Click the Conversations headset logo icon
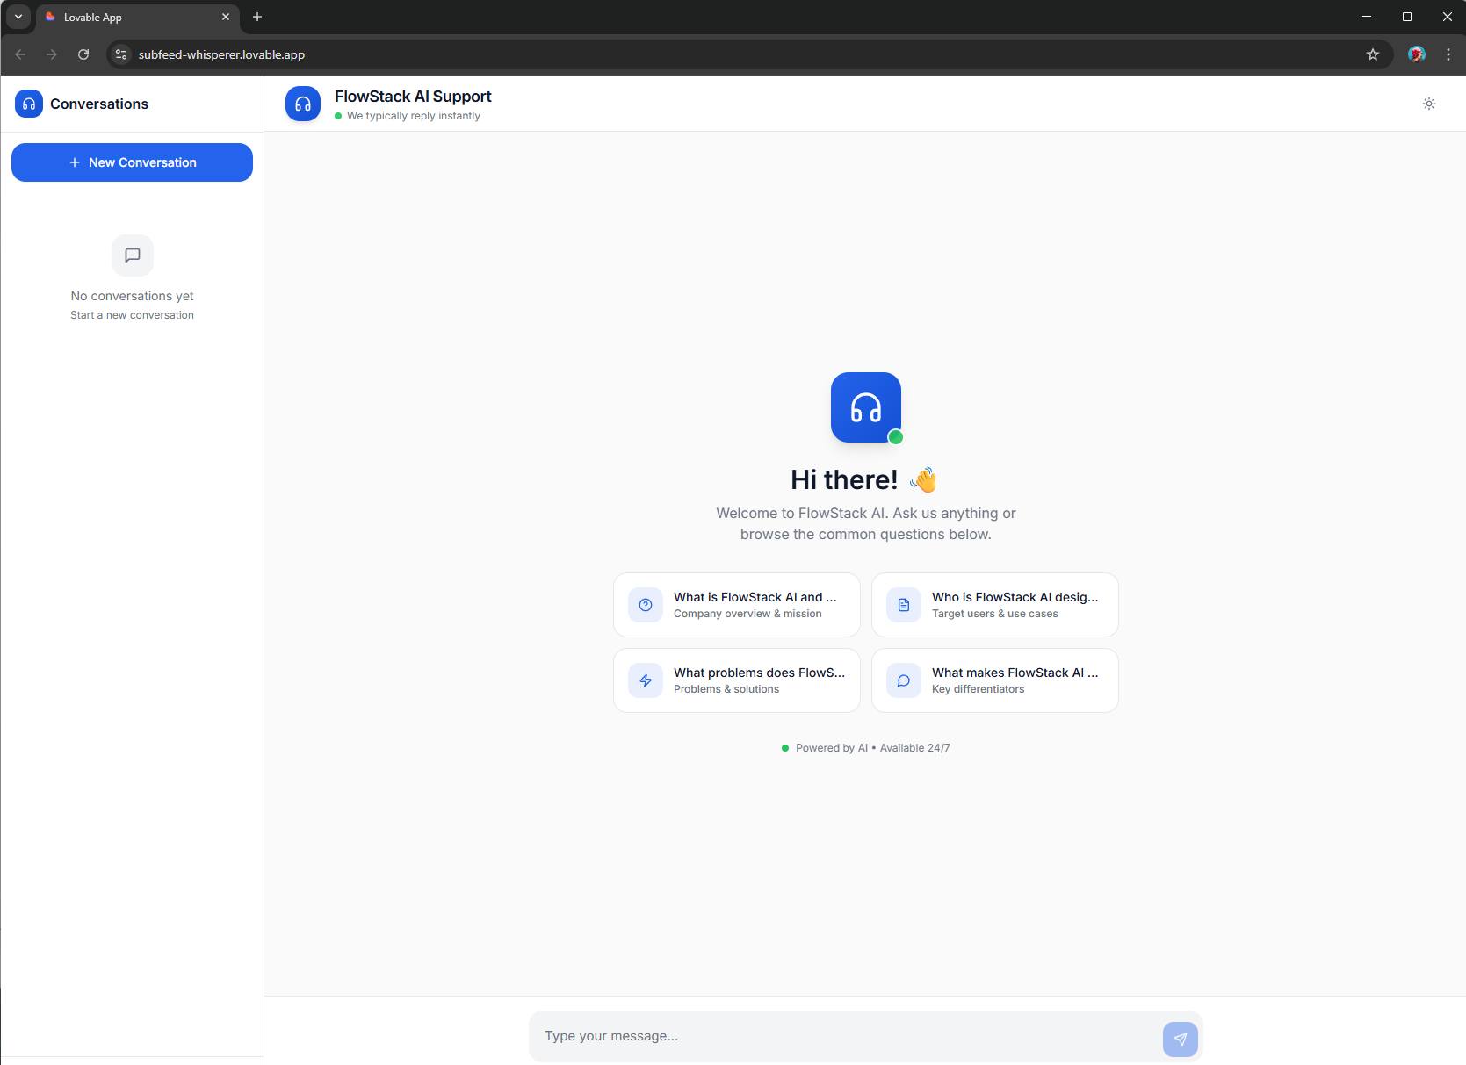Image resolution: width=1466 pixels, height=1065 pixels. pyautogui.click(x=29, y=104)
